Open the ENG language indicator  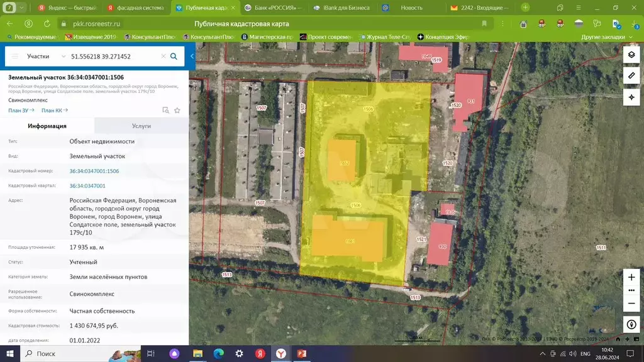[x=586, y=354]
